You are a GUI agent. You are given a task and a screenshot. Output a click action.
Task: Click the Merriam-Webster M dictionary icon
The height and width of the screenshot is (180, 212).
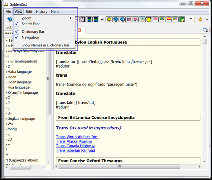point(83,19)
